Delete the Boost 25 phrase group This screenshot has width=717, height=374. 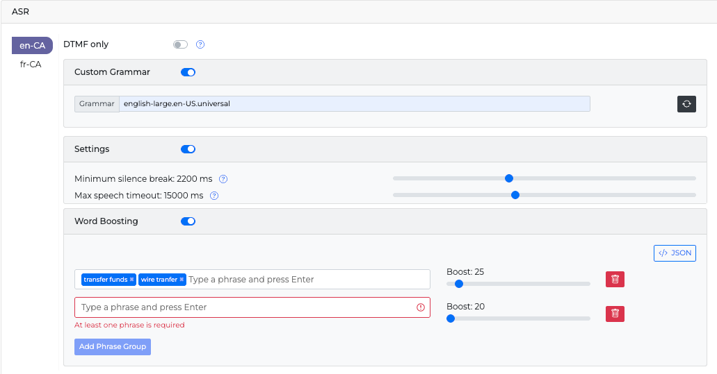[x=615, y=279]
